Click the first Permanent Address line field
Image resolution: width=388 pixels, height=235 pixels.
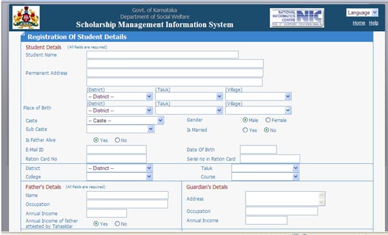click(175, 64)
